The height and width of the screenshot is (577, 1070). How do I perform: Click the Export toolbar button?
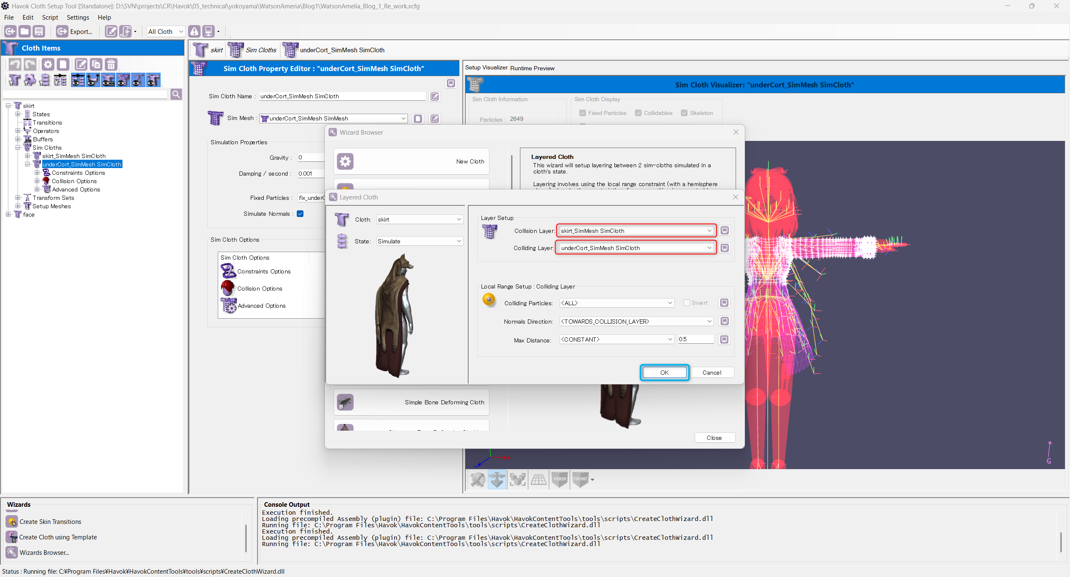75,31
